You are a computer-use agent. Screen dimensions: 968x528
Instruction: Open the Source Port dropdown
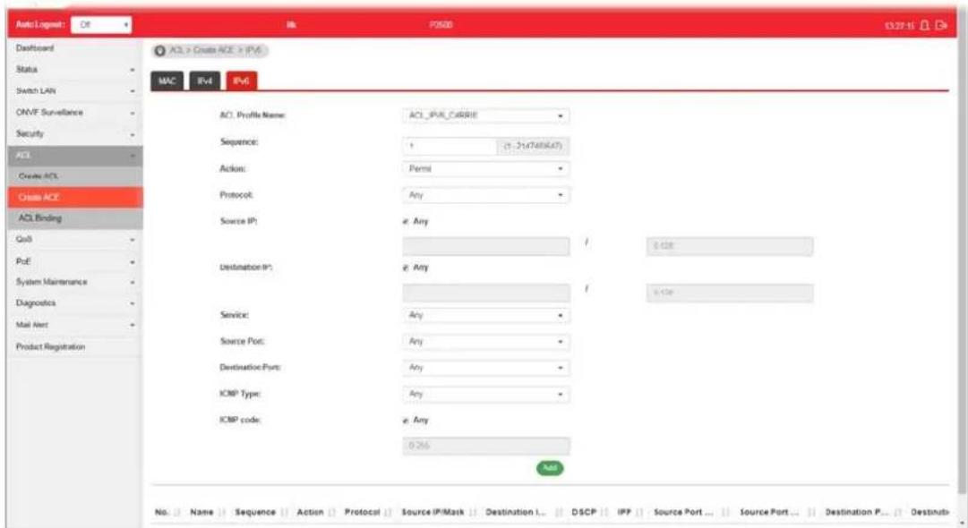point(486,342)
